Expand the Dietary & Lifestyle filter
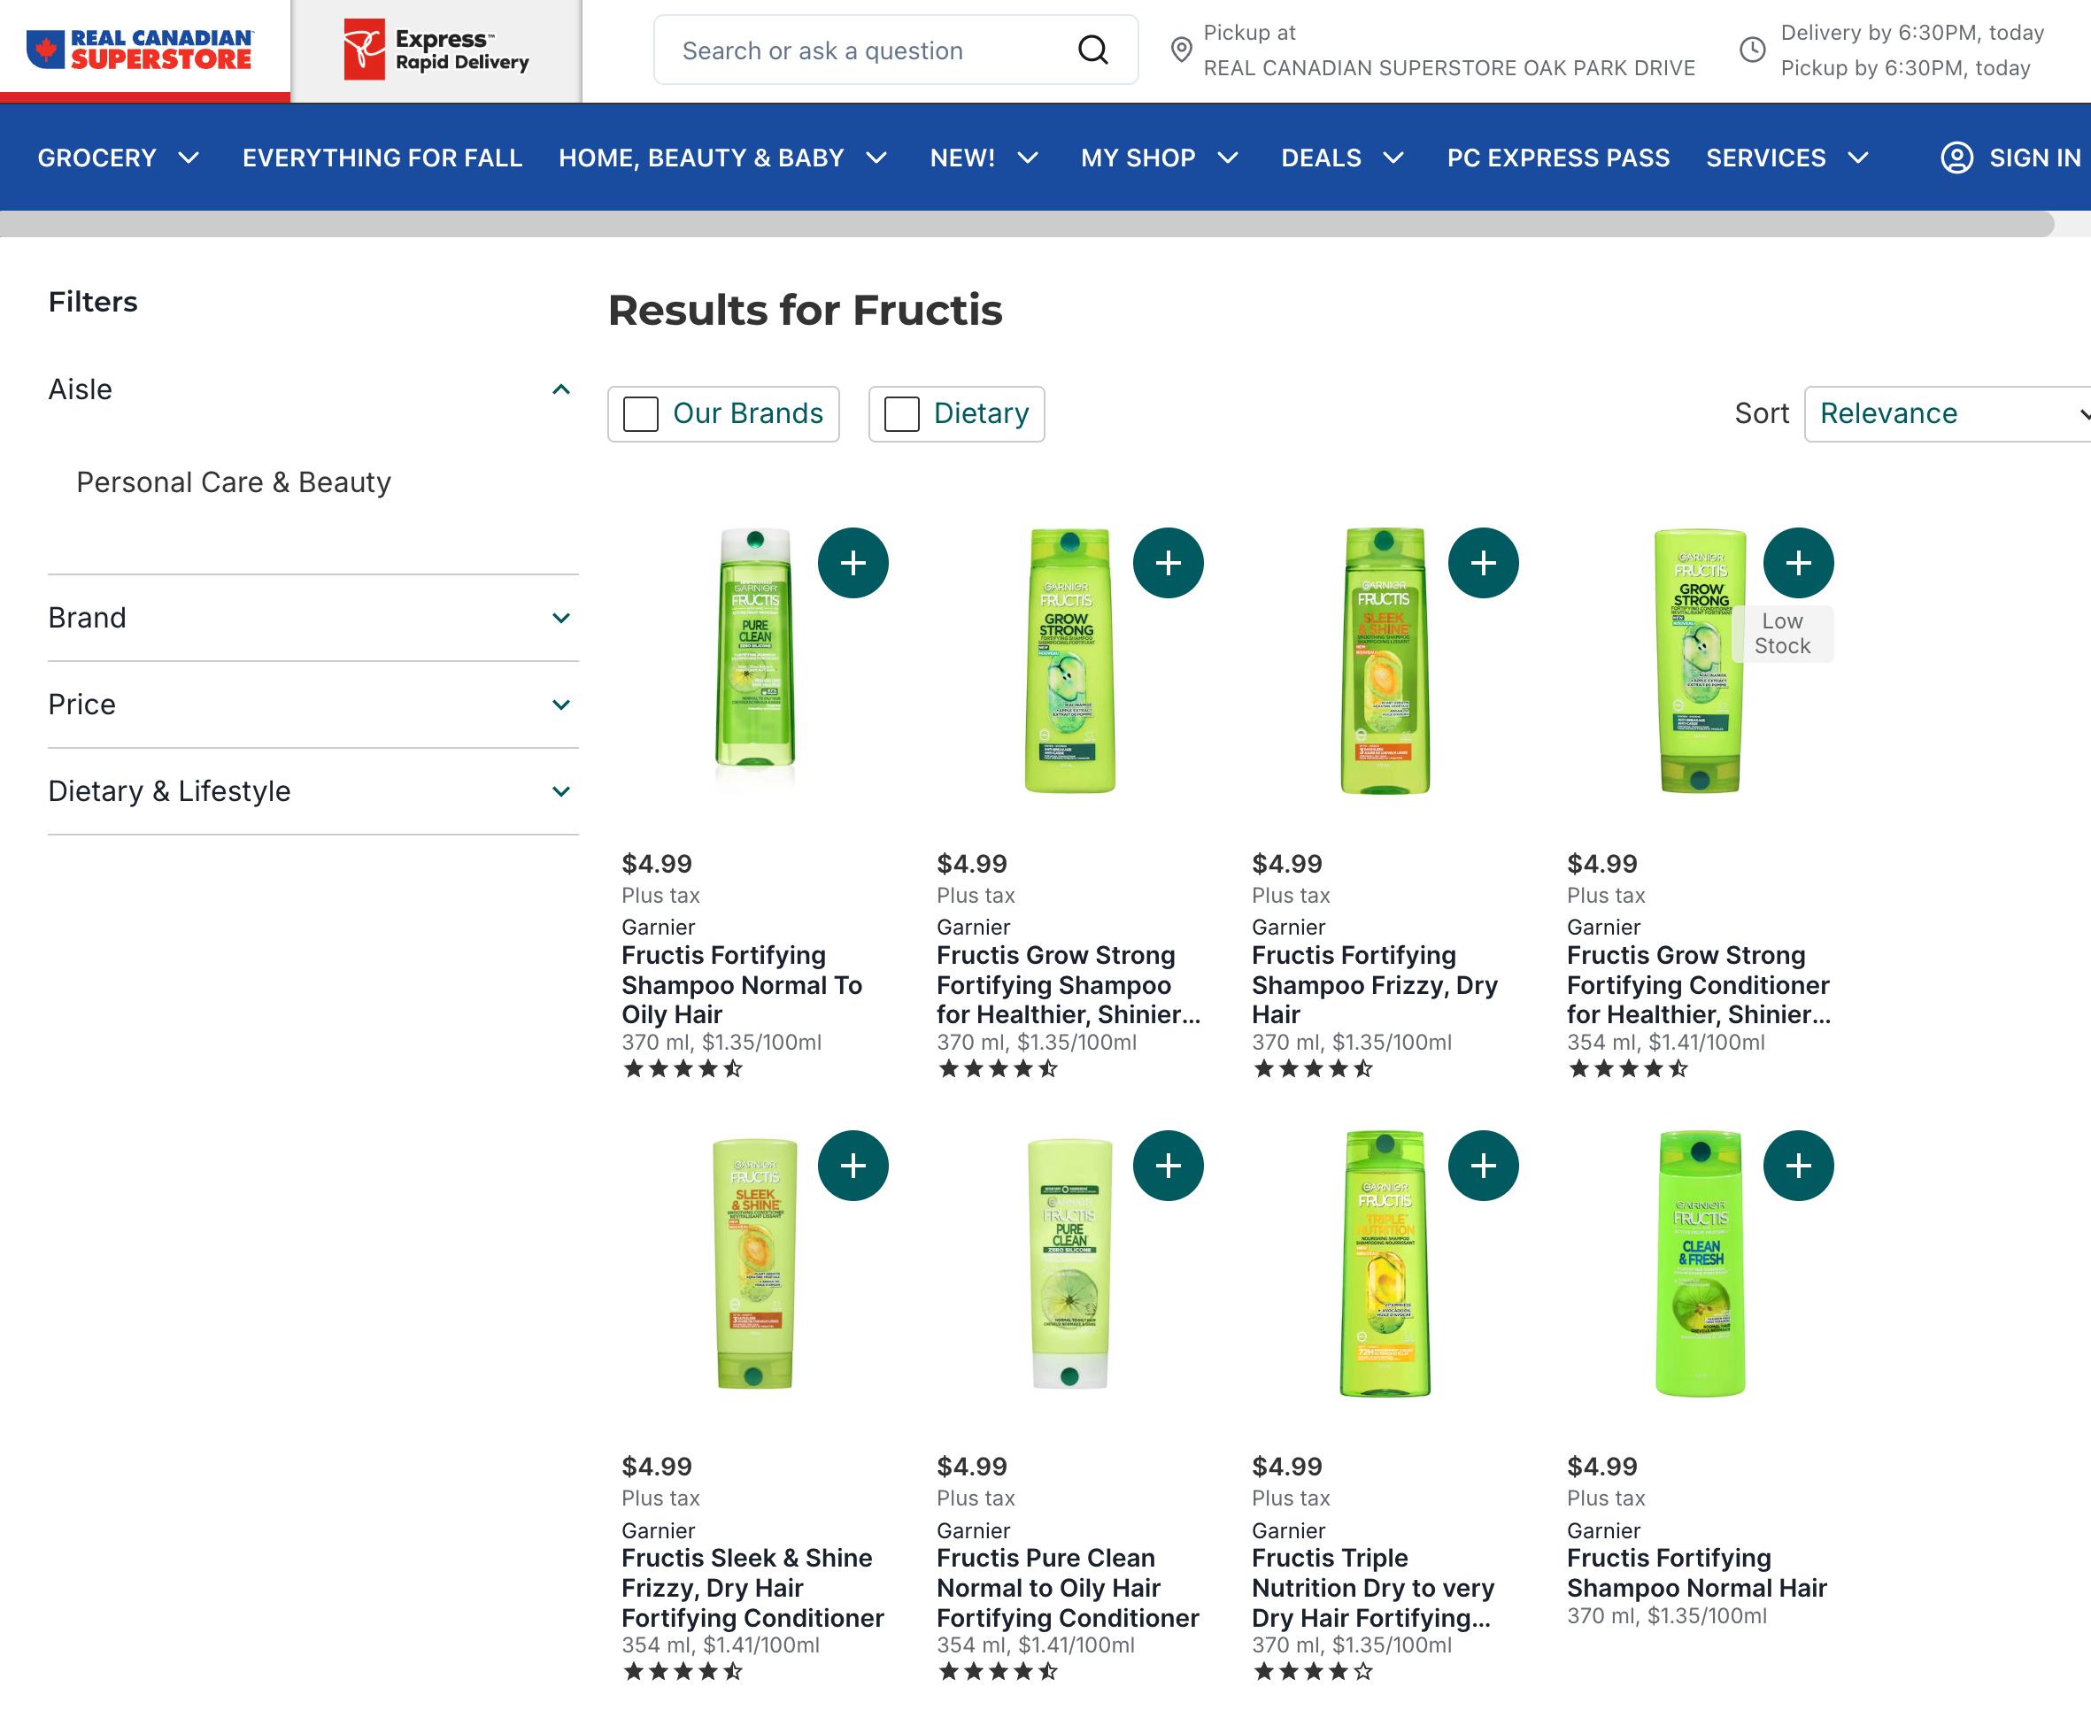 560,791
